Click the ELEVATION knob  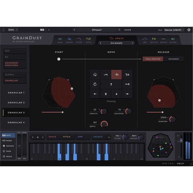[x=129, y=112]
